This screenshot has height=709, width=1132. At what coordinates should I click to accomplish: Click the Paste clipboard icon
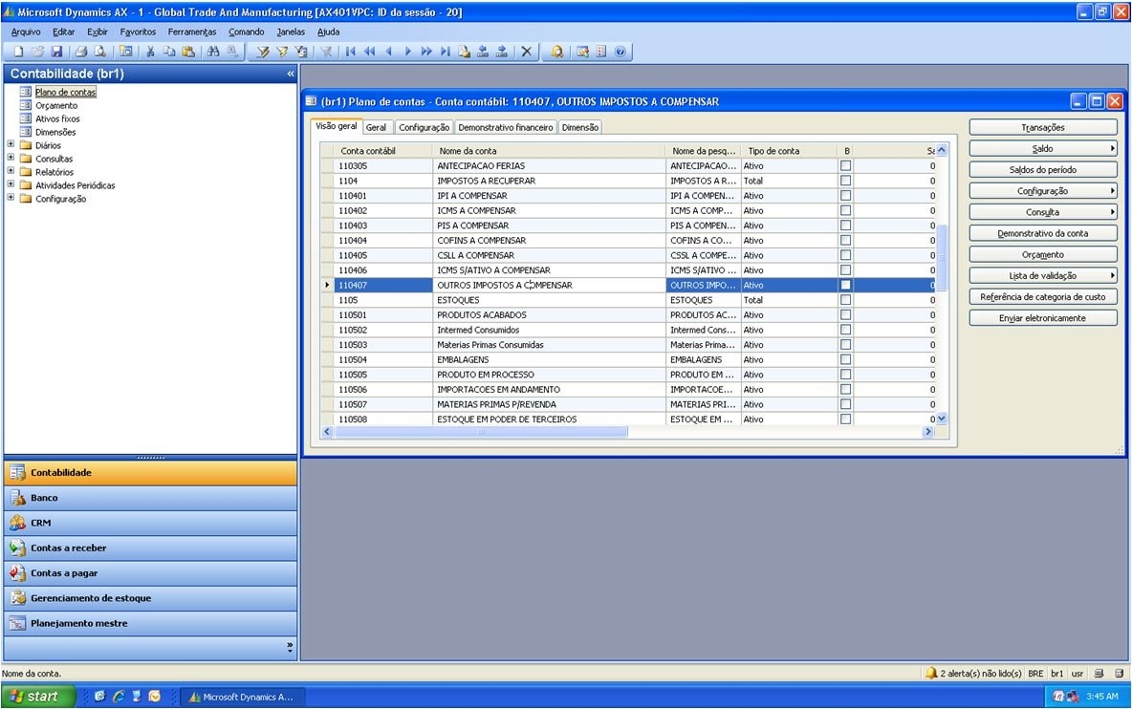pos(187,52)
